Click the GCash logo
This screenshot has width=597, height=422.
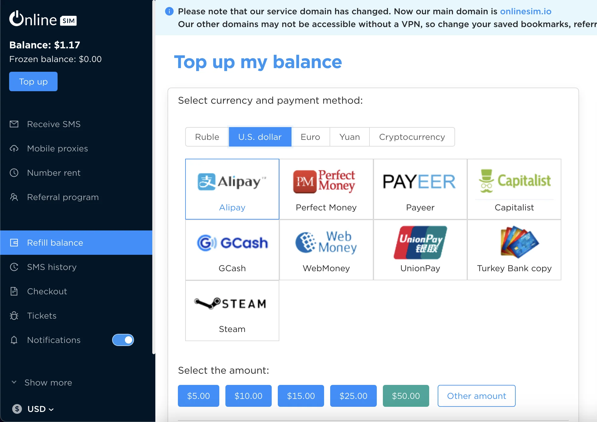(232, 243)
